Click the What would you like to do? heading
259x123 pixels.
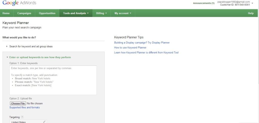click(19, 37)
